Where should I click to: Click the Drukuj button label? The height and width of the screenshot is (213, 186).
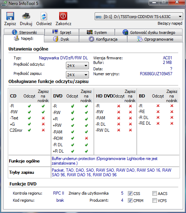(26, 24)
